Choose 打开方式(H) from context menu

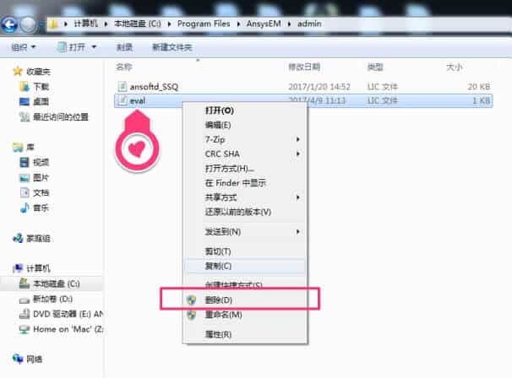[229, 168]
